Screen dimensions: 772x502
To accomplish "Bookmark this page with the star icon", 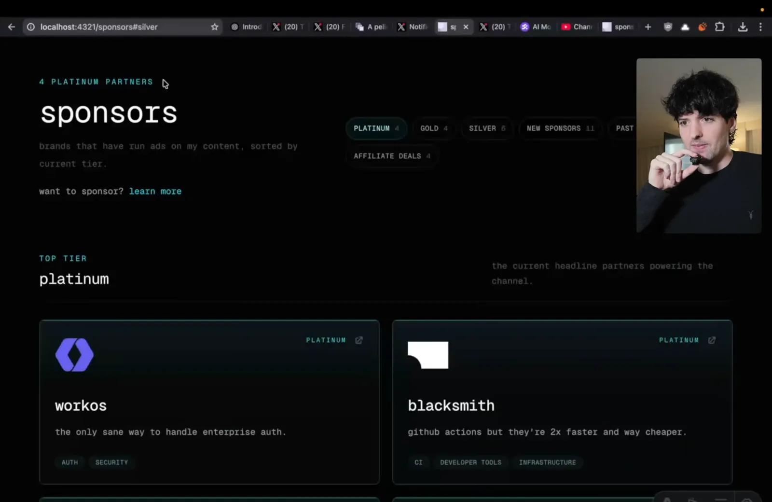I will tap(215, 27).
